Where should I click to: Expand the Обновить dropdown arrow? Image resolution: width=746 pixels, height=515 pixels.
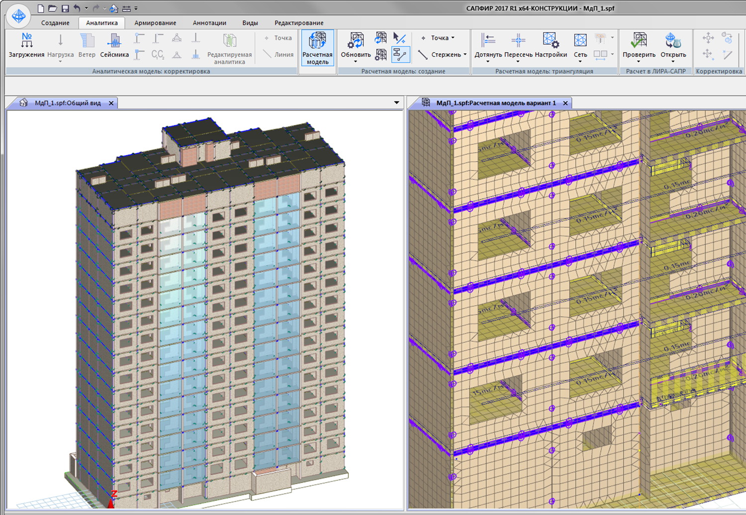[x=356, y=62]
